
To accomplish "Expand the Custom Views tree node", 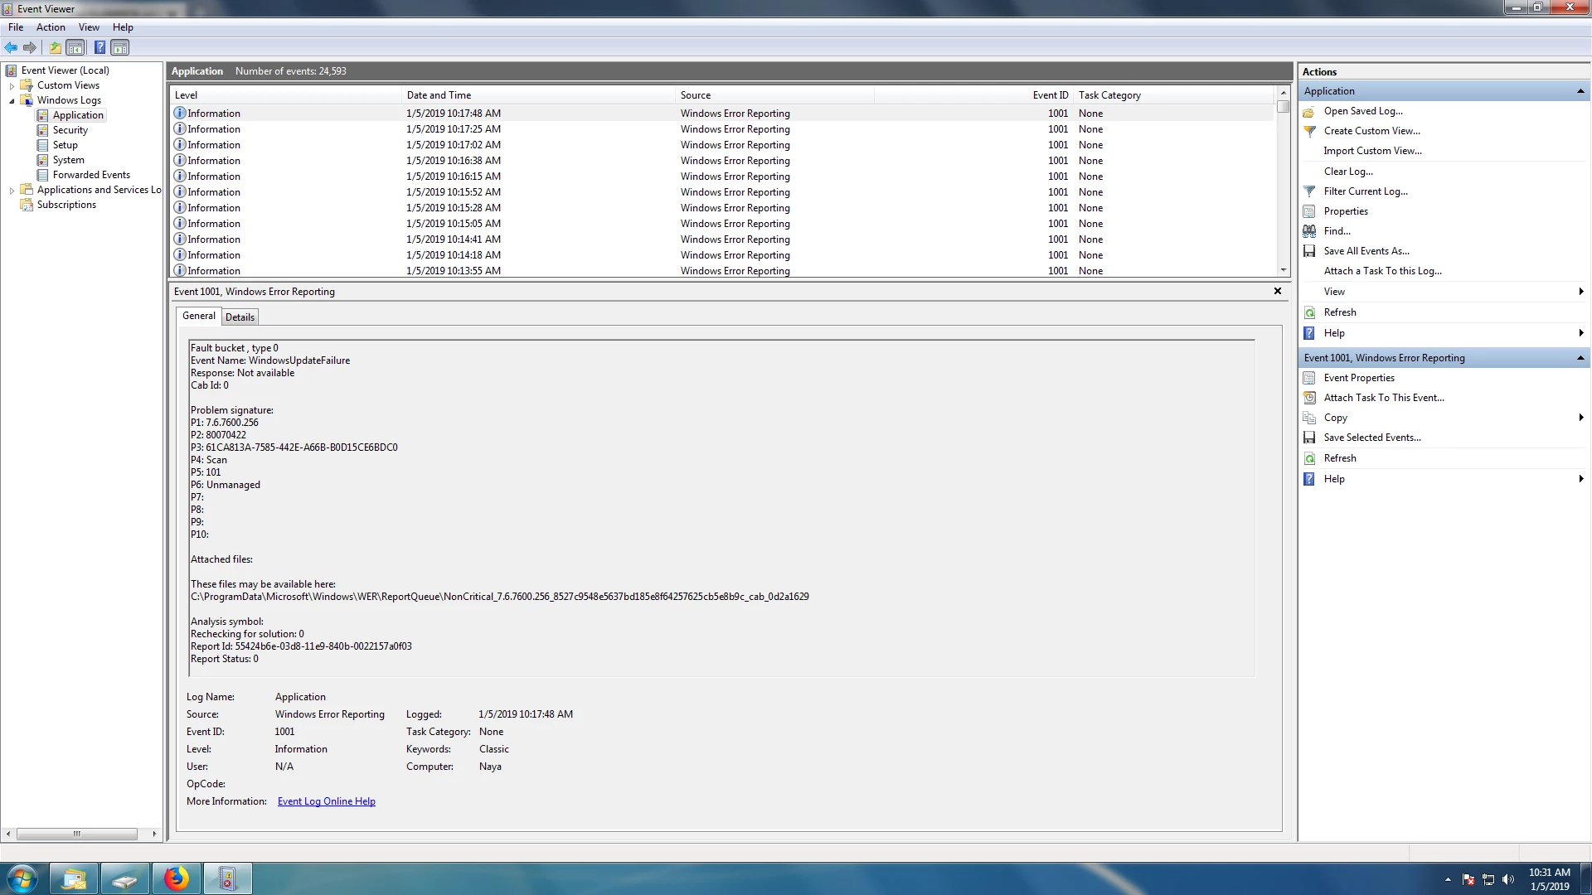I will pos(12,86).
